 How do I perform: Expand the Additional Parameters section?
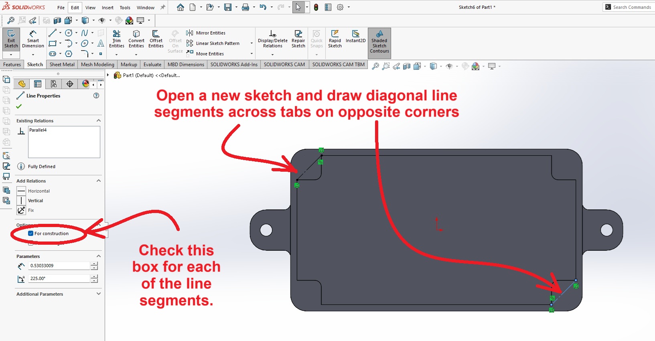(98, 294)
